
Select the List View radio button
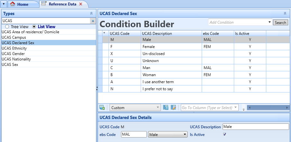click(34, 27)
